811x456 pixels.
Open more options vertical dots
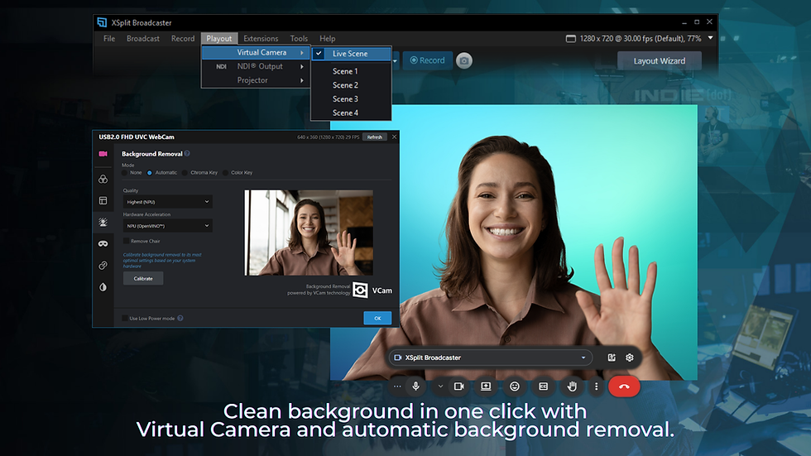point(597,386)
